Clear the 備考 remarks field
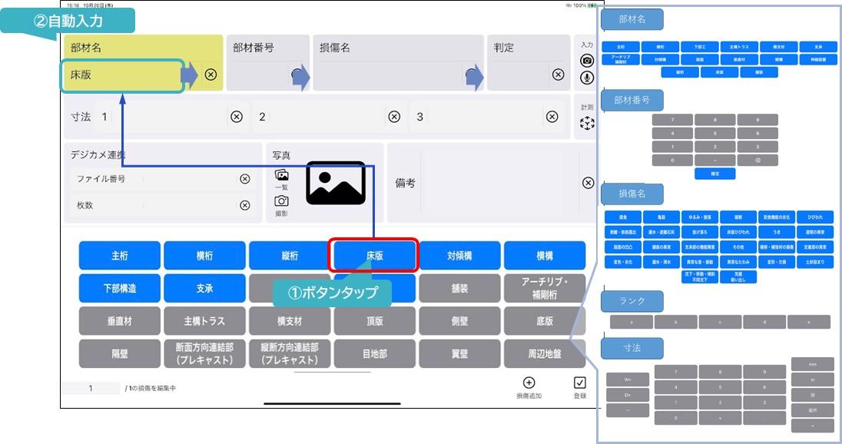Screen dimensions: 842x444 coord(588,183)
